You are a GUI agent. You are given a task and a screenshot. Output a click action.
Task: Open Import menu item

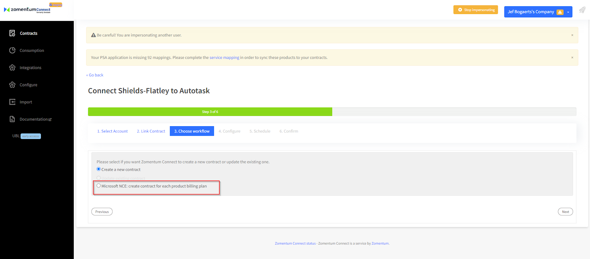click(26, 102)
